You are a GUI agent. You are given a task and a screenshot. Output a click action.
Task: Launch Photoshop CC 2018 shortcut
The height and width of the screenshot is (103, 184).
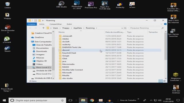(x=77, y=5)
